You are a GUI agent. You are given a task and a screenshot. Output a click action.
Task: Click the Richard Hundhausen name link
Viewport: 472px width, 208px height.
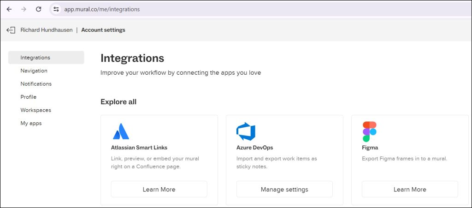[47, 30]
